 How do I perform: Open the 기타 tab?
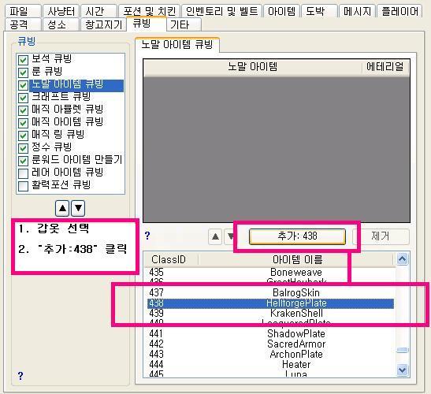[184, 24]
